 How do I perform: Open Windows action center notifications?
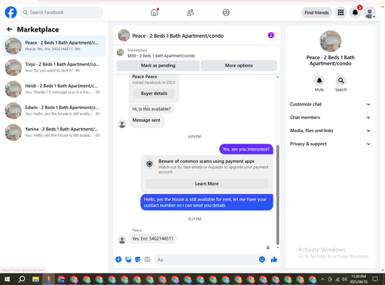pos(375,279)
